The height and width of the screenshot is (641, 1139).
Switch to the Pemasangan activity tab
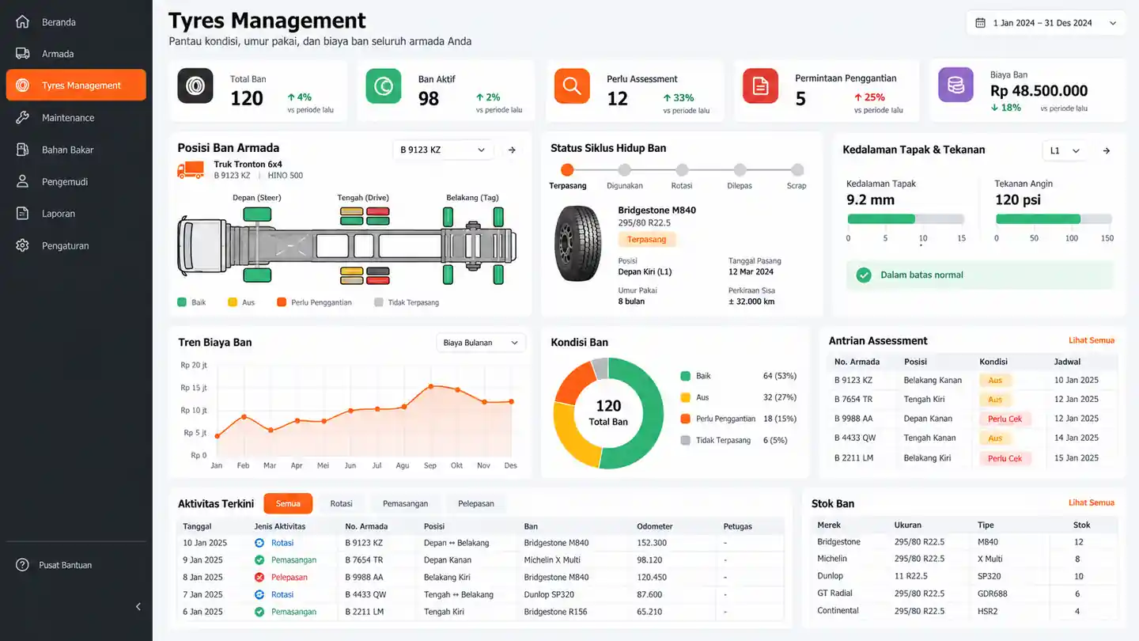point(405,503)
